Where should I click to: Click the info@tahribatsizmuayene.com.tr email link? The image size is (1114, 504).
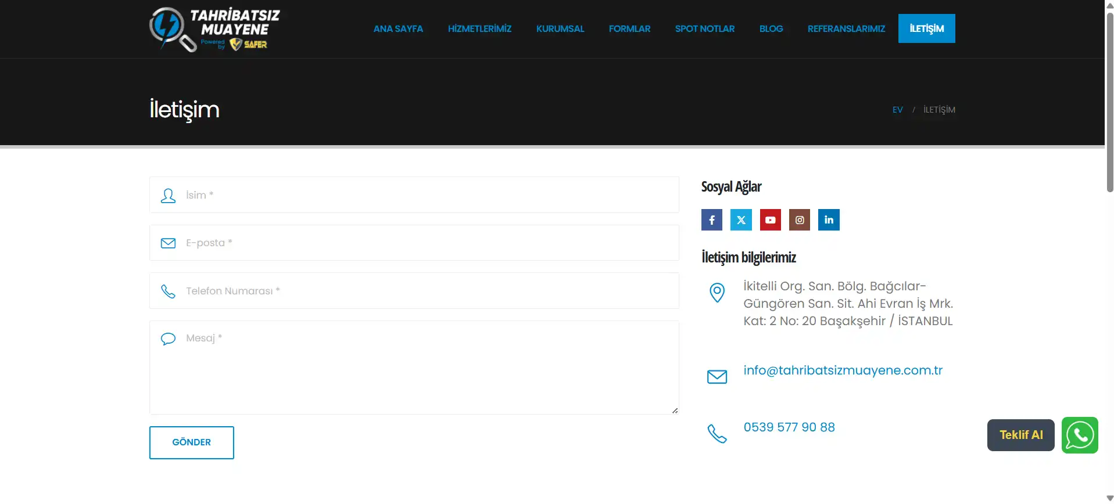[x=843, y=370]
